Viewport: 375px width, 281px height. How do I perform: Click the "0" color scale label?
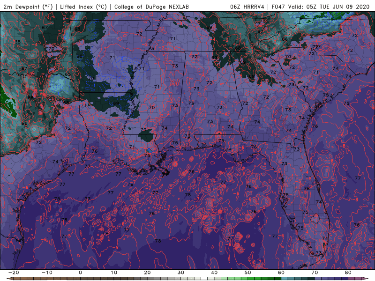point(80,273)
